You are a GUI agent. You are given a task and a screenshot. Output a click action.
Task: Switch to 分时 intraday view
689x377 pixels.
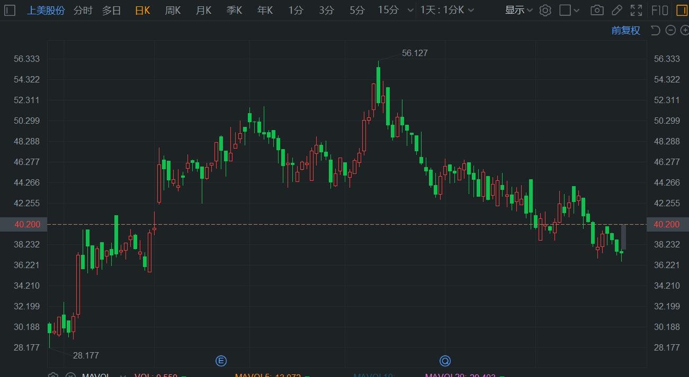[83, 10]
